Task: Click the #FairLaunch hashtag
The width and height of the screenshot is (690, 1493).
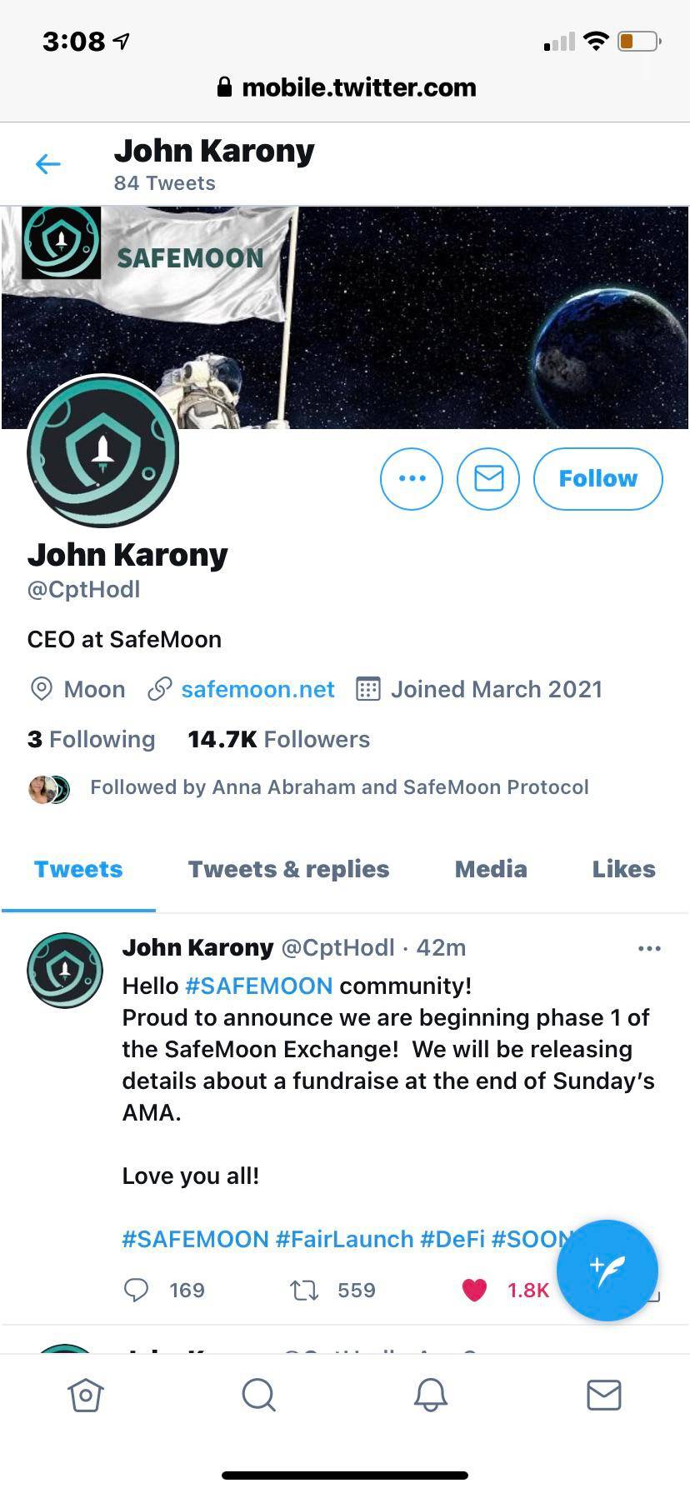Action: pos(344,1239)
